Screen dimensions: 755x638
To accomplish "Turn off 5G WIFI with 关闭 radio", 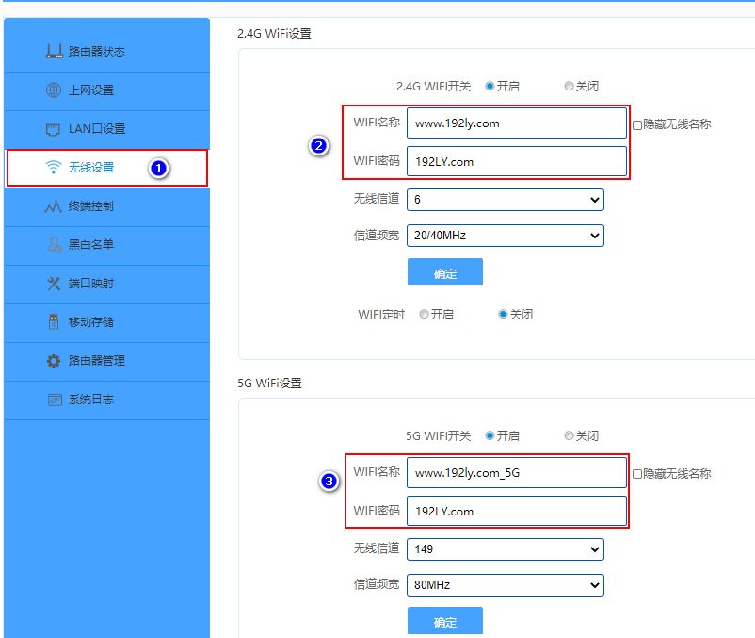I will coord(569,435).
